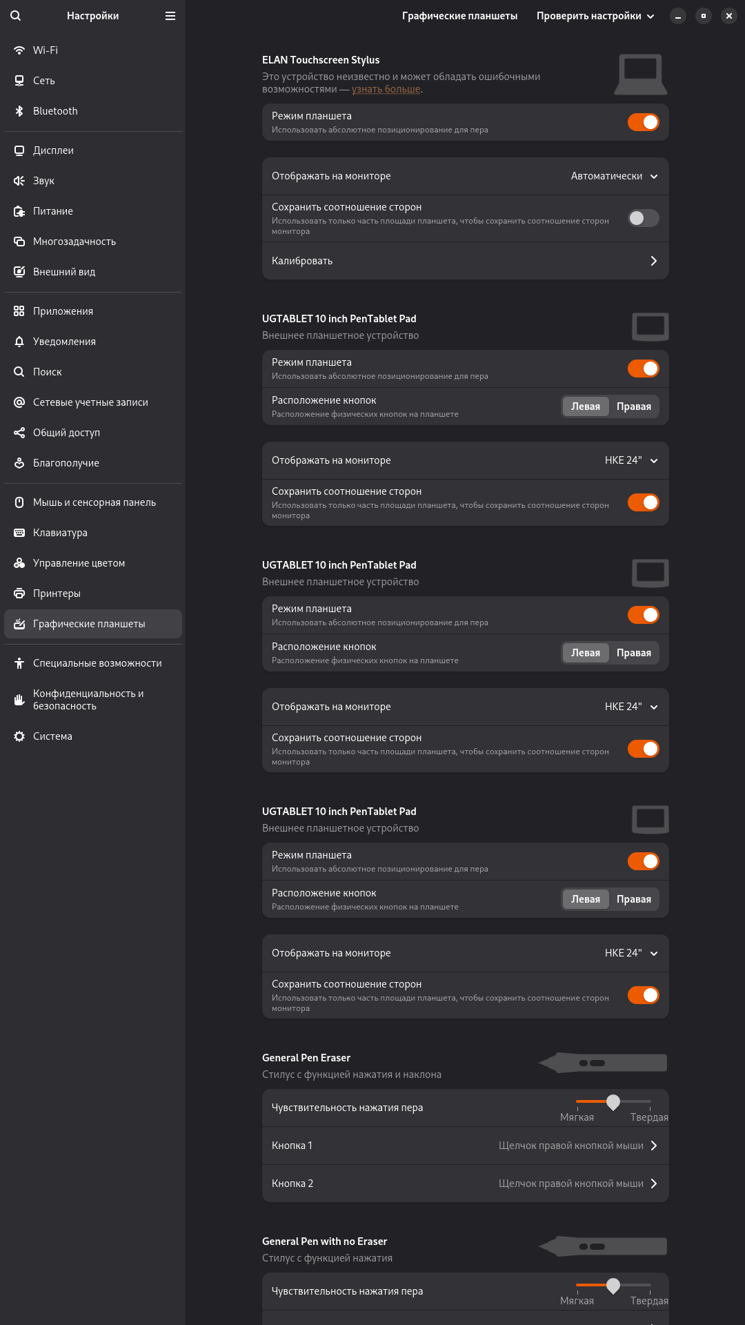The image size is (745, 1325).
Task: Open Кнопка 1 action for General Pen Eraser
Action: click(x=465, y=1146)
